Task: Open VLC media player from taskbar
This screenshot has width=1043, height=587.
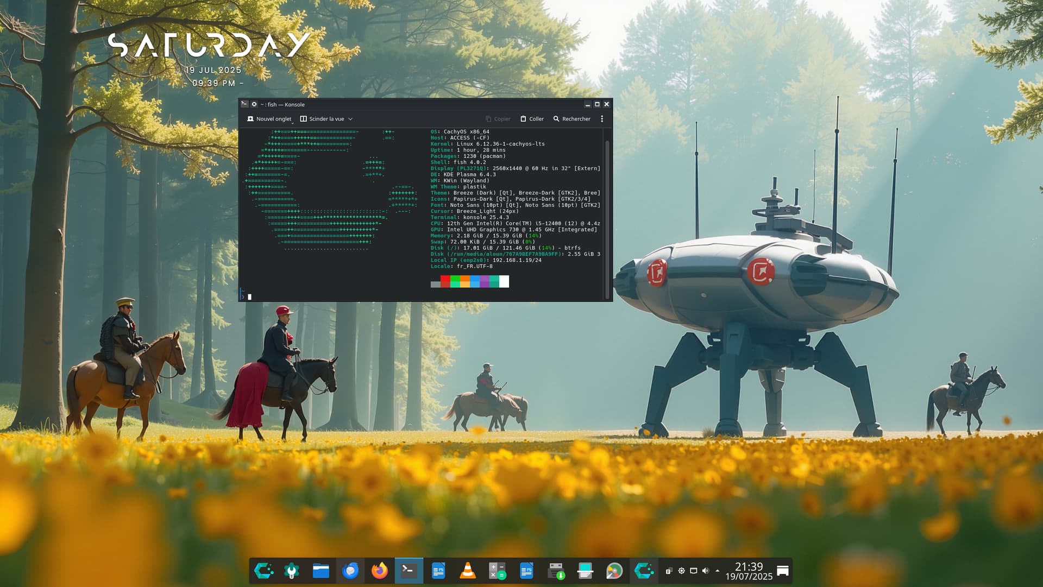Action: click(x=467, y=571)
